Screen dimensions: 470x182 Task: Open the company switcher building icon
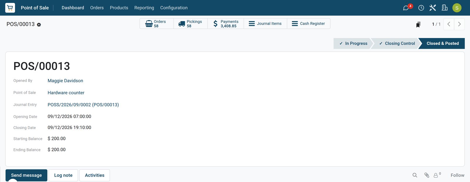pyautogui.click(x=445, y=8)
